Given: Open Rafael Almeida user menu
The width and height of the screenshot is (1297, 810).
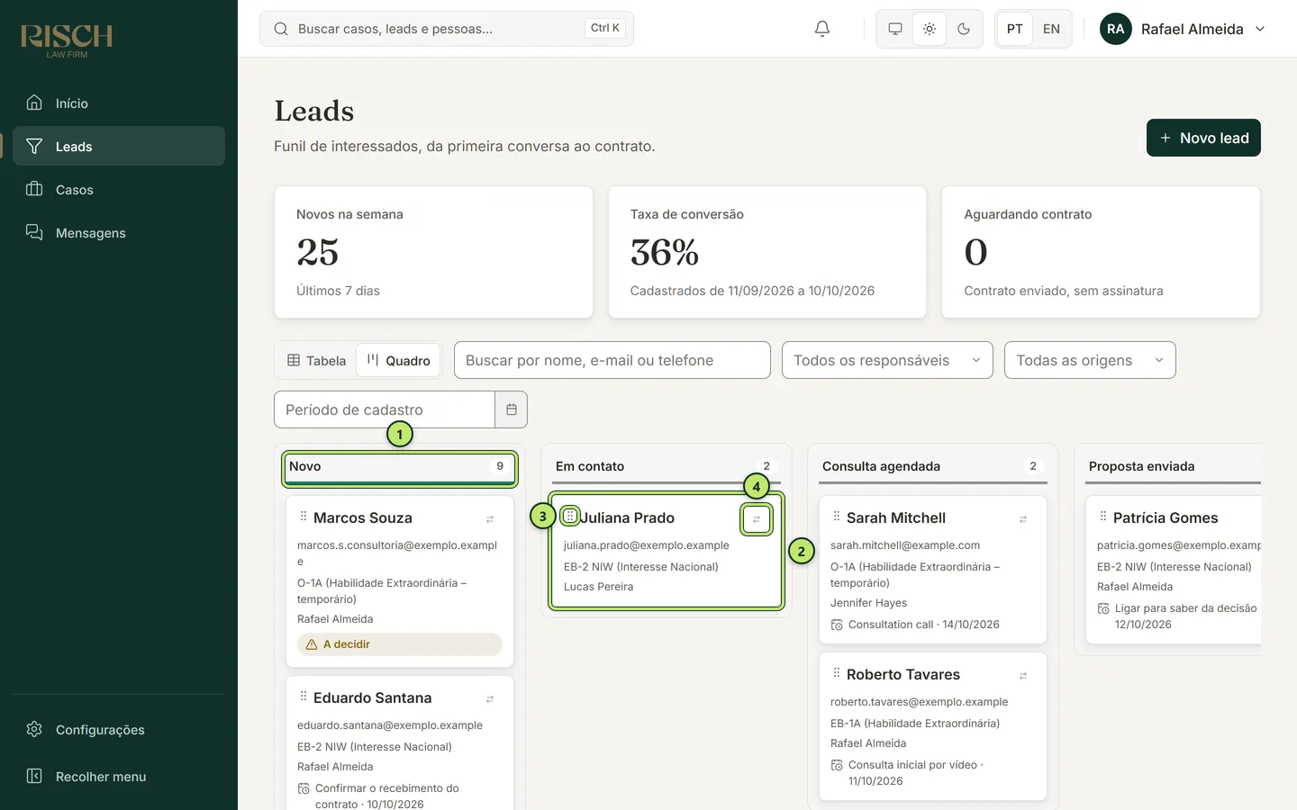Looking at the screenshot, I should 1183,29.
